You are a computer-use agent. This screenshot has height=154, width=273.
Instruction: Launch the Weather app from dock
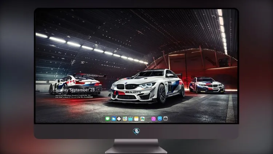pos(114,119)
